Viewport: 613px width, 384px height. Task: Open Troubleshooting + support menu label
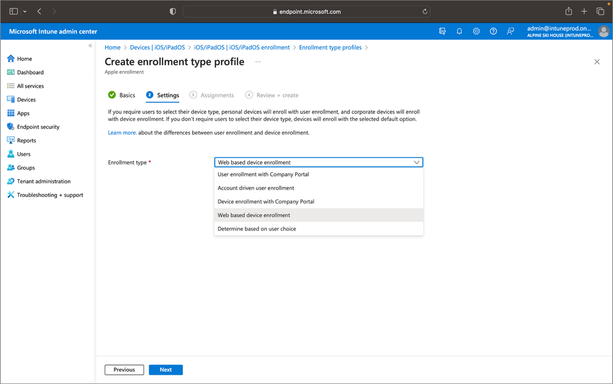[50, 195]
